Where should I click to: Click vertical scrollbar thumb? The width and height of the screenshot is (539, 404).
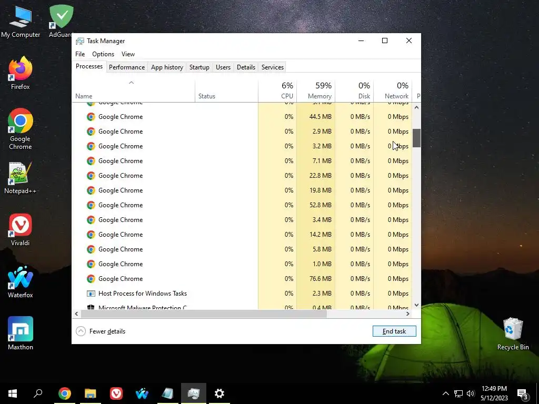click(x=417, y=138)
